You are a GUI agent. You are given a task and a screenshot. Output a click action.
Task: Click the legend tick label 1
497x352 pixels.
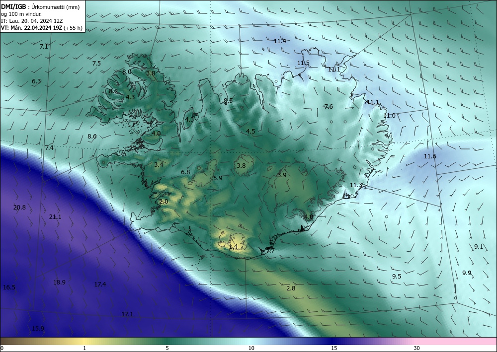click(84, 348)
